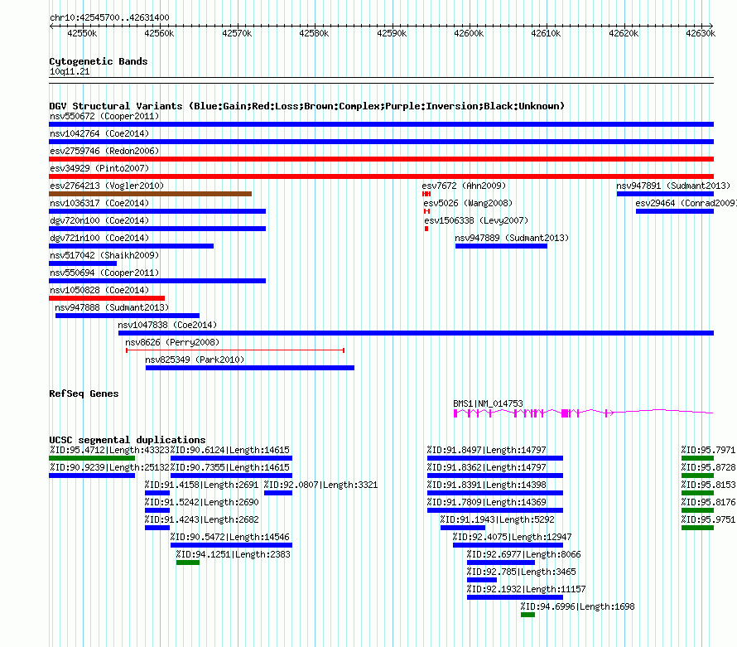The height and width of the screenshot is (647, 737).
Task: Select duplication %ID:91.7809|Length:14369
Action: coord(486,502)
